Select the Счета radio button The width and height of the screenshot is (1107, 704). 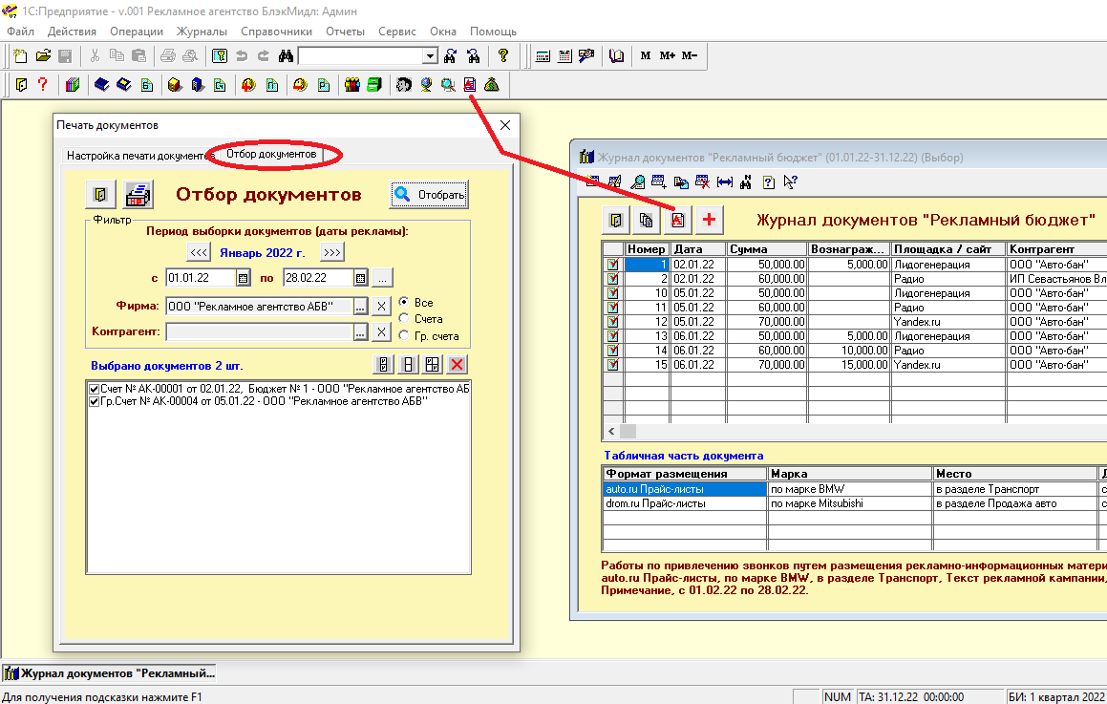click(x=404, y=318)
